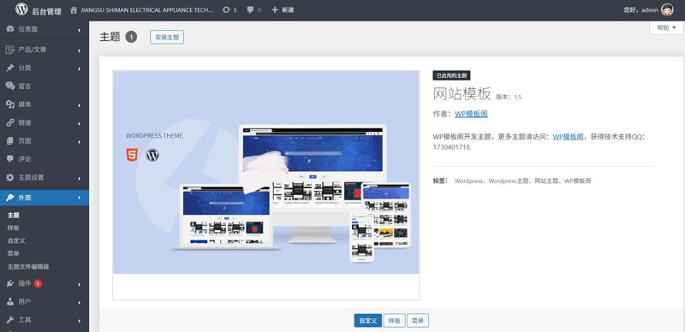Click the admin avatar picture
Viewport: 685px width, 332px height.
667,9
